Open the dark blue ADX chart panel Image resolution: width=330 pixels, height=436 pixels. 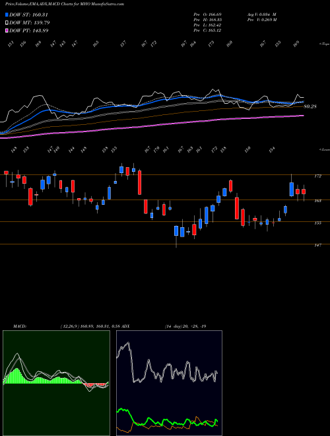169,383
